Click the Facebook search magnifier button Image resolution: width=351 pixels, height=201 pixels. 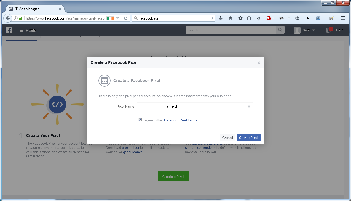[x=280, y=30]
